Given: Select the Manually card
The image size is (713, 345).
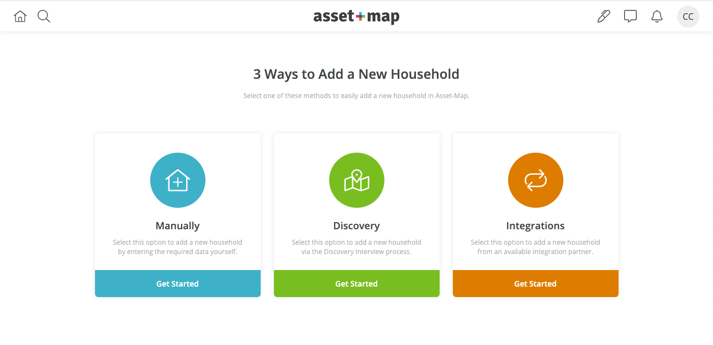Looking at the screenshot, I should pyautogui.click(x=177, y=215).
